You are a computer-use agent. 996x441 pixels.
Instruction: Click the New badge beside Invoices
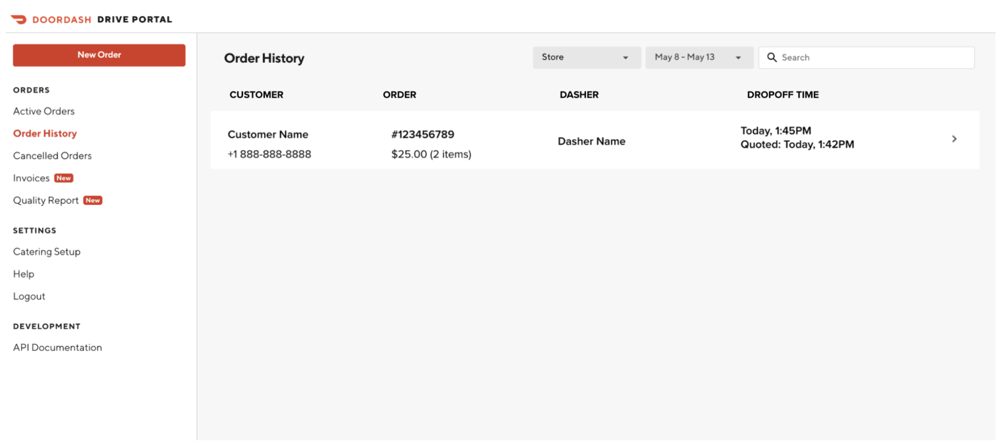tap(64, 178)
